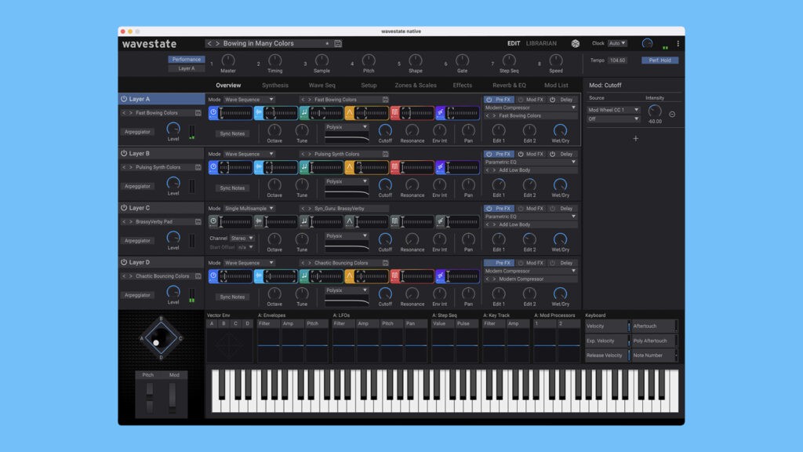Click Layer A Arpeggiator button
The width and height of the screenshot is (803, 452).
pyautogui.click(x=138, y=132)
